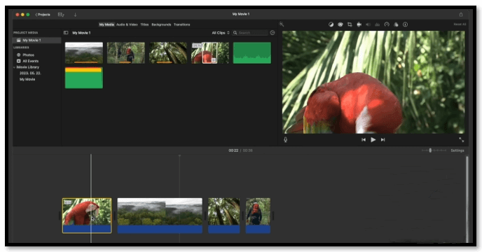Viewport: 482px width, 252px height.
Task: Open the Speed speedometer tool
Action: pyautogui.click(x=387, y=24)
